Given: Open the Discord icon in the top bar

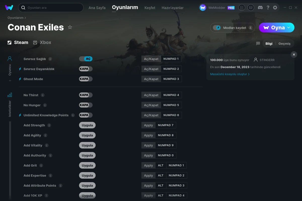Looking at the screenshot, I should 260,8.
